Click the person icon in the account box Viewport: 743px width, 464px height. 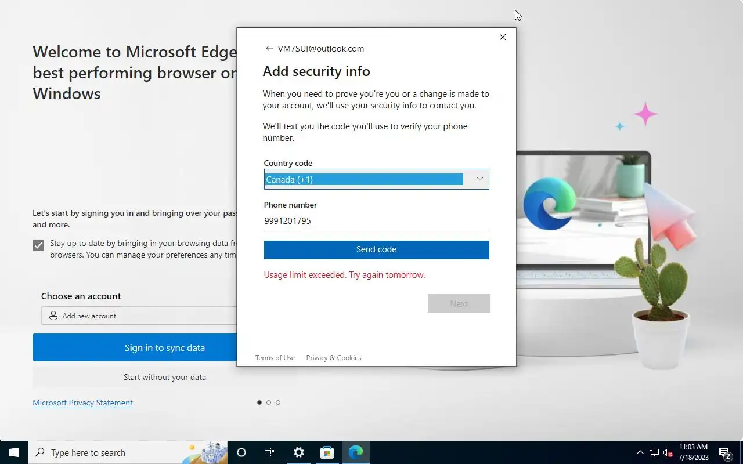click(53, 316)
